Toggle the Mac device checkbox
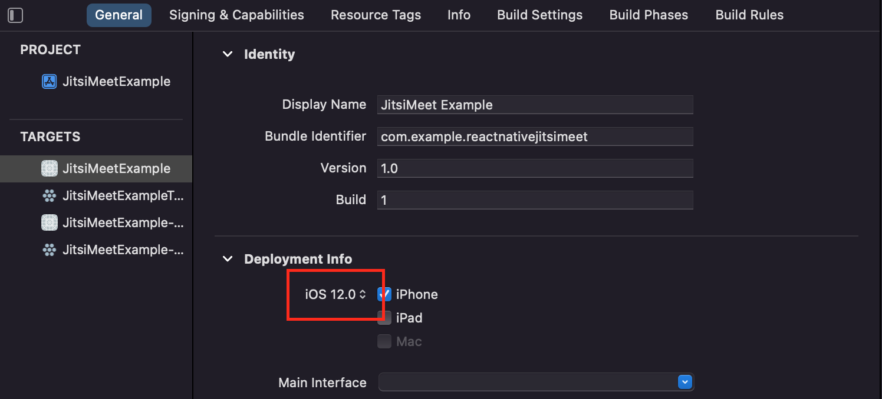The width and height of the screenshot is (882, 399). click(x=384, y=341)
